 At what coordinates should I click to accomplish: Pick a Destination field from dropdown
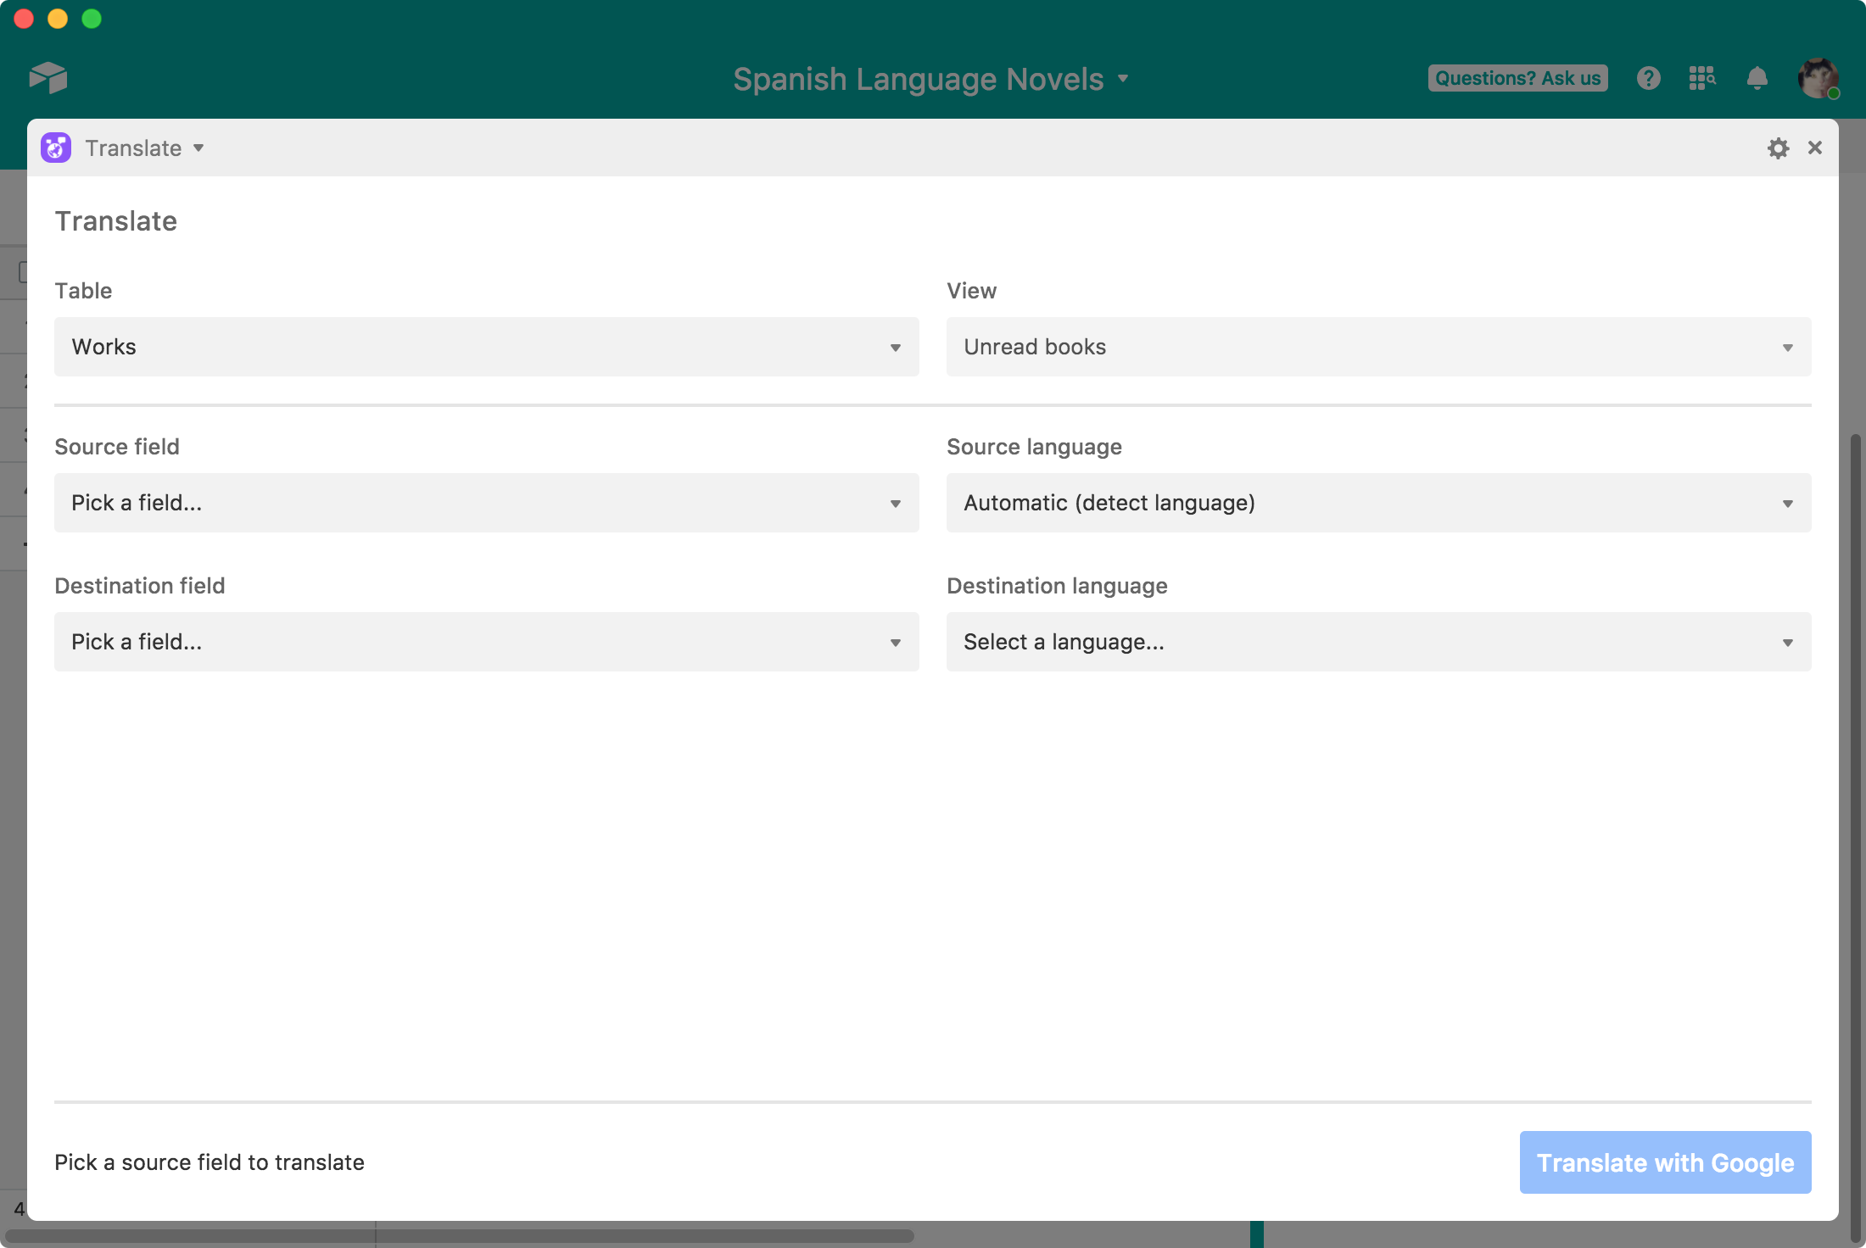(x=487, y=642)
